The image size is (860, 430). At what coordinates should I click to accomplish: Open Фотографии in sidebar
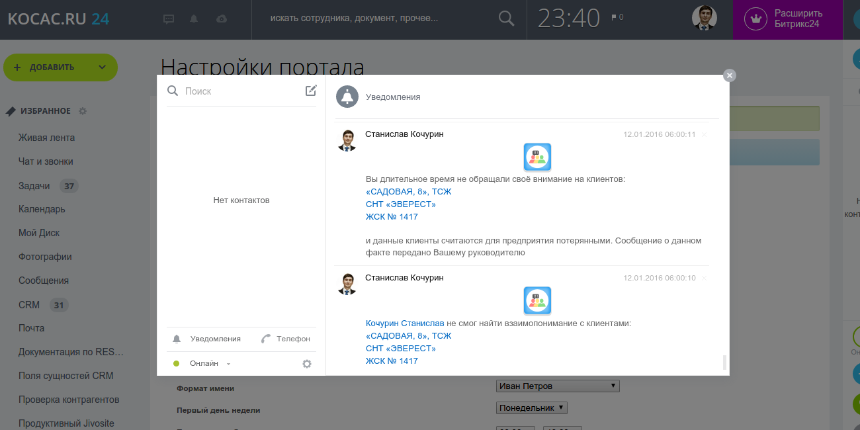click(45, 257)
